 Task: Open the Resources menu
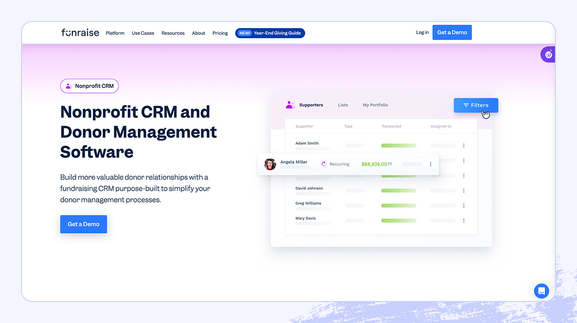click(173, 33)
